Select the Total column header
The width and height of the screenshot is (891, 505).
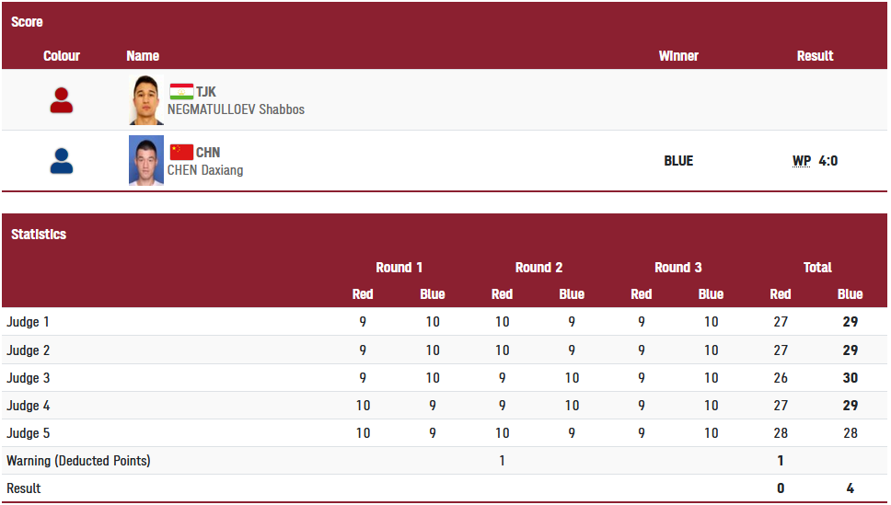(817, 268)
